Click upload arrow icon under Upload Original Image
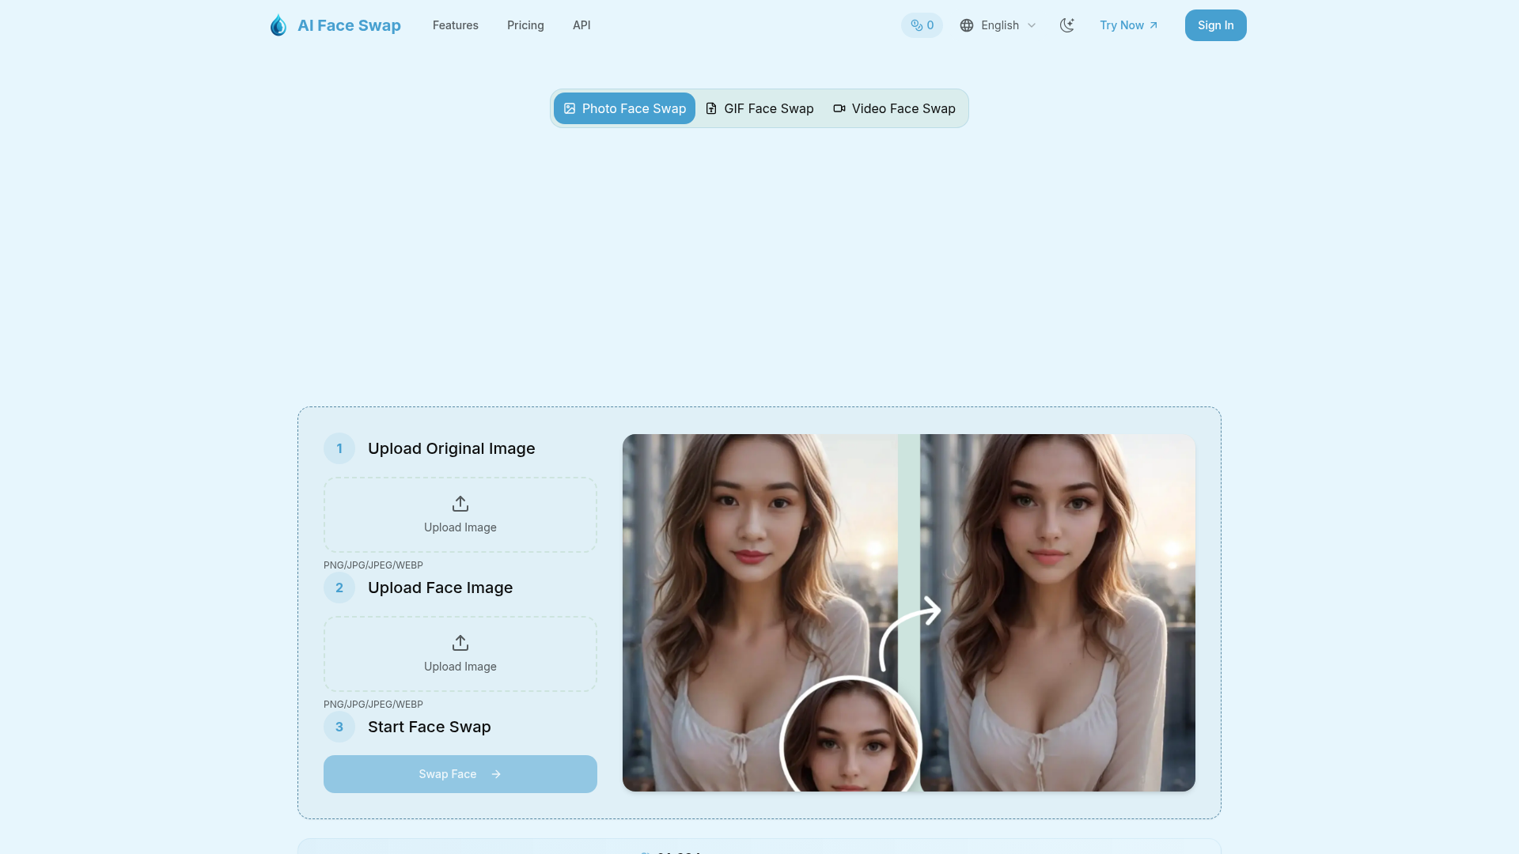The width and height of the screenshot is (1519, 854). coord(460,504)
